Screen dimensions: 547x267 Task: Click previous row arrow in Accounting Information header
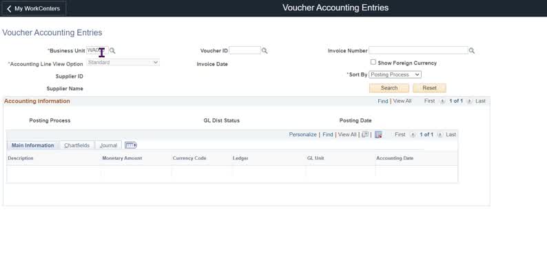442,101
